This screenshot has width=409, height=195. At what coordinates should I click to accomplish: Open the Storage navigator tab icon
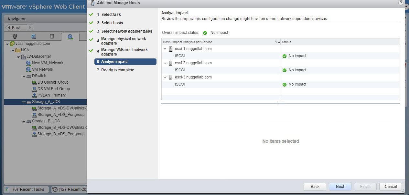click(x=52, y=36)
